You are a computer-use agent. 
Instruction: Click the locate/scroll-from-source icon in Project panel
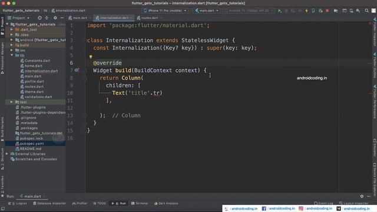tap(39, 18)
